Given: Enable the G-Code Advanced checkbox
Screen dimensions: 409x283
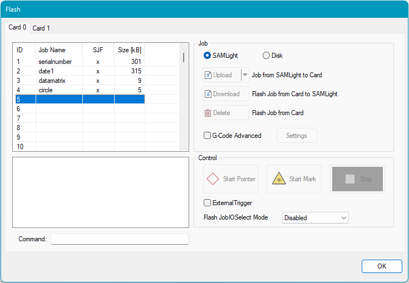Looking at the screenshot, I should pos(207,136).
